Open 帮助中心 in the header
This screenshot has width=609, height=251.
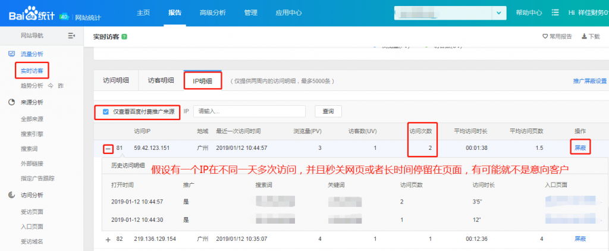click(529, 12)
